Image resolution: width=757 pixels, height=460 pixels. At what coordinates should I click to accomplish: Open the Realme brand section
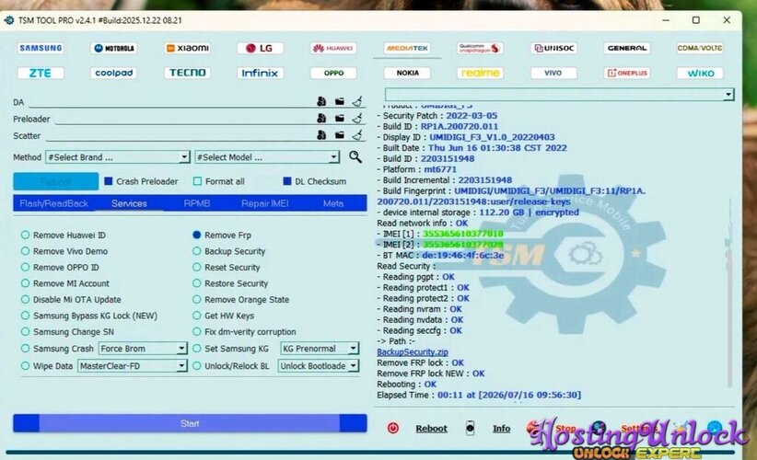tap(480, 73)
